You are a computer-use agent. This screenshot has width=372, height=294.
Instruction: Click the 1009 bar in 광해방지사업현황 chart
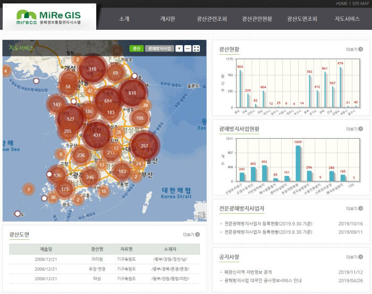[298, 163]
